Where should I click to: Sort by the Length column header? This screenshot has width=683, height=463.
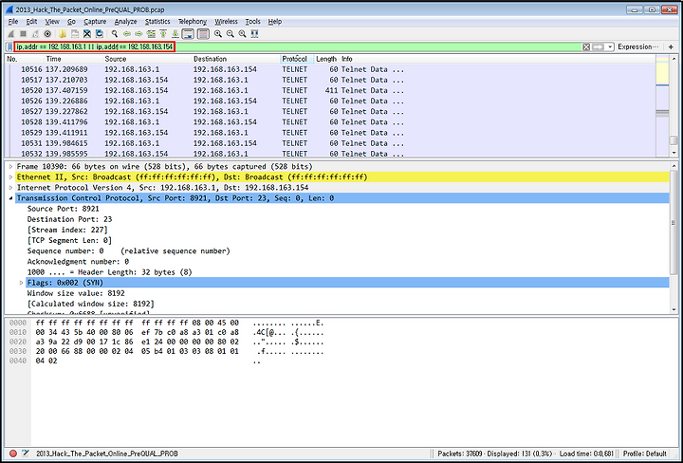point(326,59)
